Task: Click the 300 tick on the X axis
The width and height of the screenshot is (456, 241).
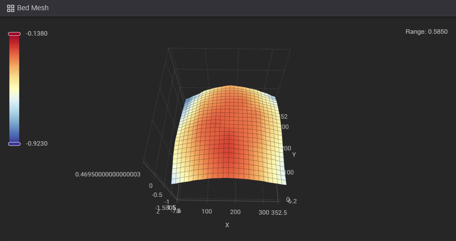Action: coord(264,212)
